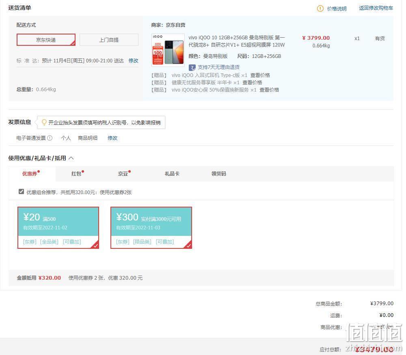Click the 个人 invoice title text
Viewport: 406px width, 355px height.
(x=66, y=138)
